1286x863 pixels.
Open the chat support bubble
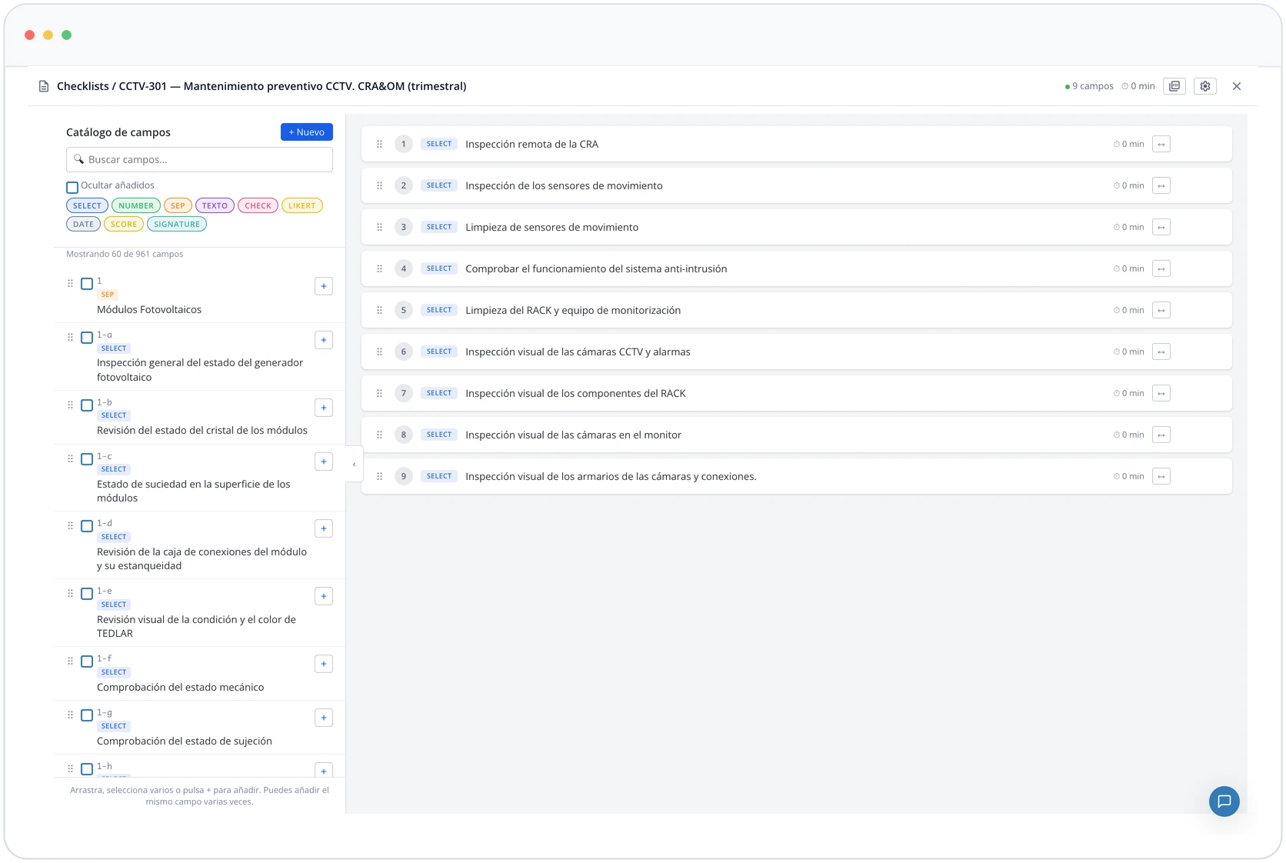(x=1224, y=801)
